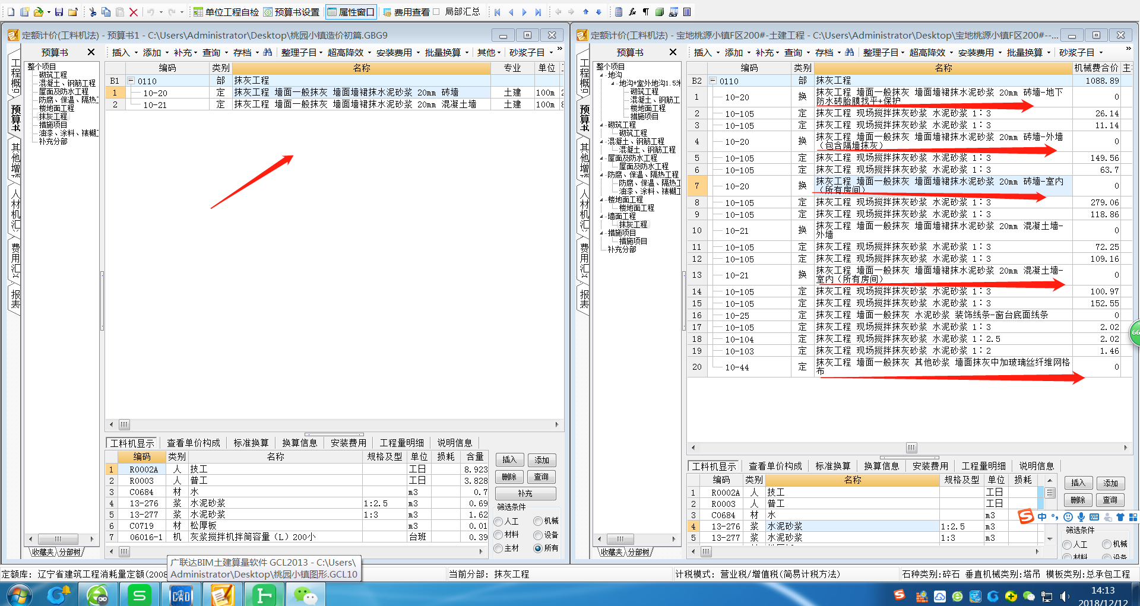Click left tree panel horizontal scrollbar
The image size is (1140, 606).
[58, 539]
